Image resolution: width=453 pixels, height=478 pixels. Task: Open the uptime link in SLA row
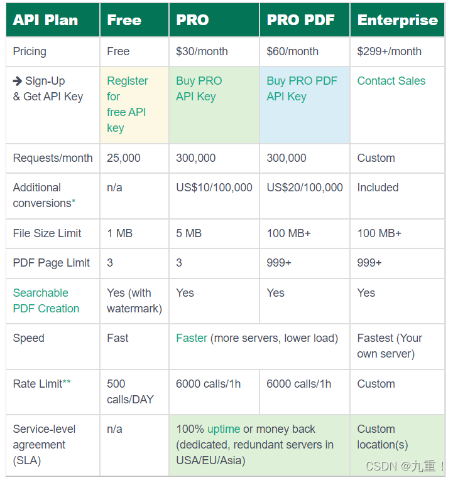tap(224, 429)
